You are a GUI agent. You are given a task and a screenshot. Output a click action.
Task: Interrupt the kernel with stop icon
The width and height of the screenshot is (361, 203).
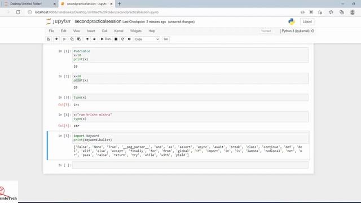pyautogui.click(x=116, y=39)
